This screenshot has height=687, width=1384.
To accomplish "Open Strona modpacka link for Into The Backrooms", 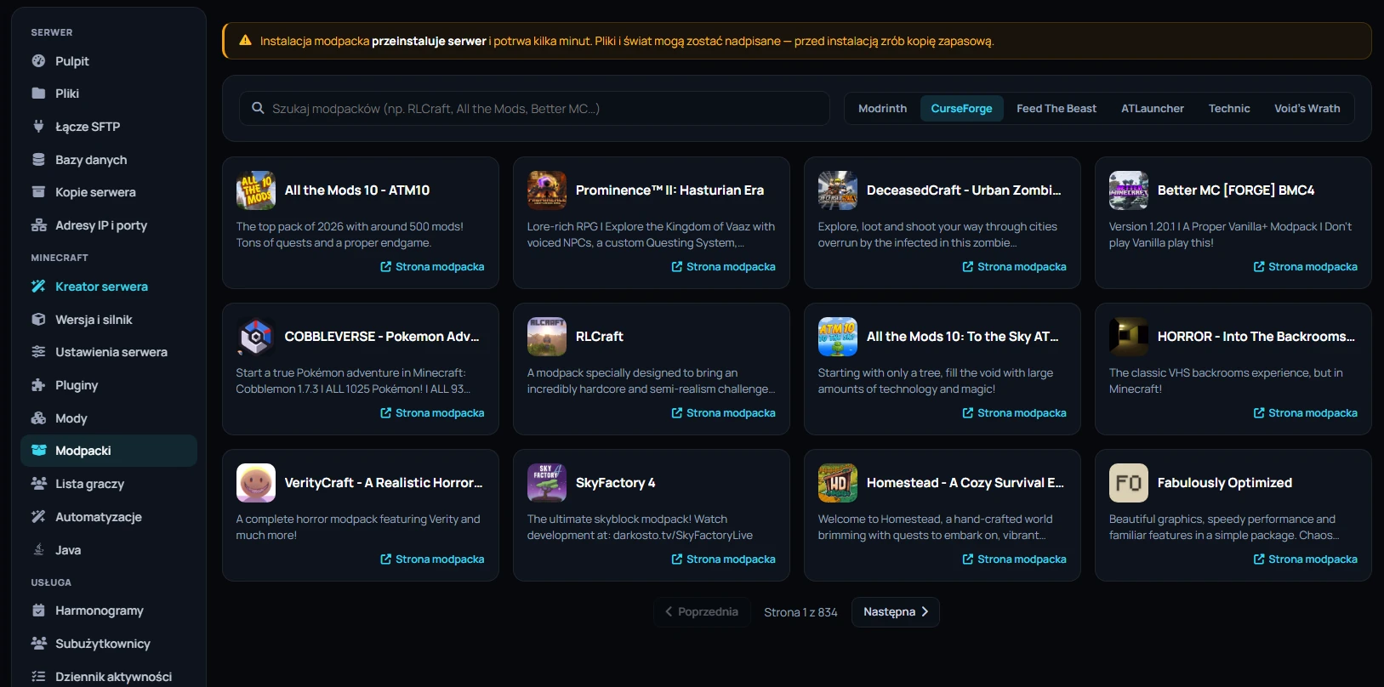I will pyautogui.click(x=1305, y=413).
